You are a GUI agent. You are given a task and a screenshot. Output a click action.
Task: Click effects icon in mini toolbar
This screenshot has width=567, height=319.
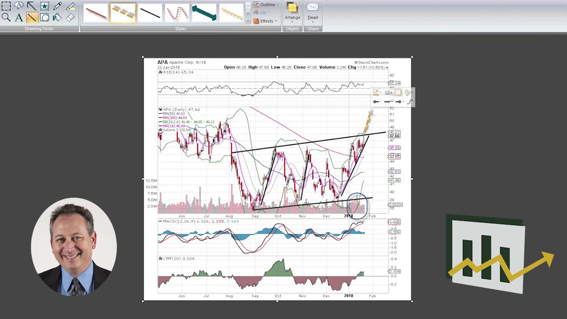click(408, 93)
